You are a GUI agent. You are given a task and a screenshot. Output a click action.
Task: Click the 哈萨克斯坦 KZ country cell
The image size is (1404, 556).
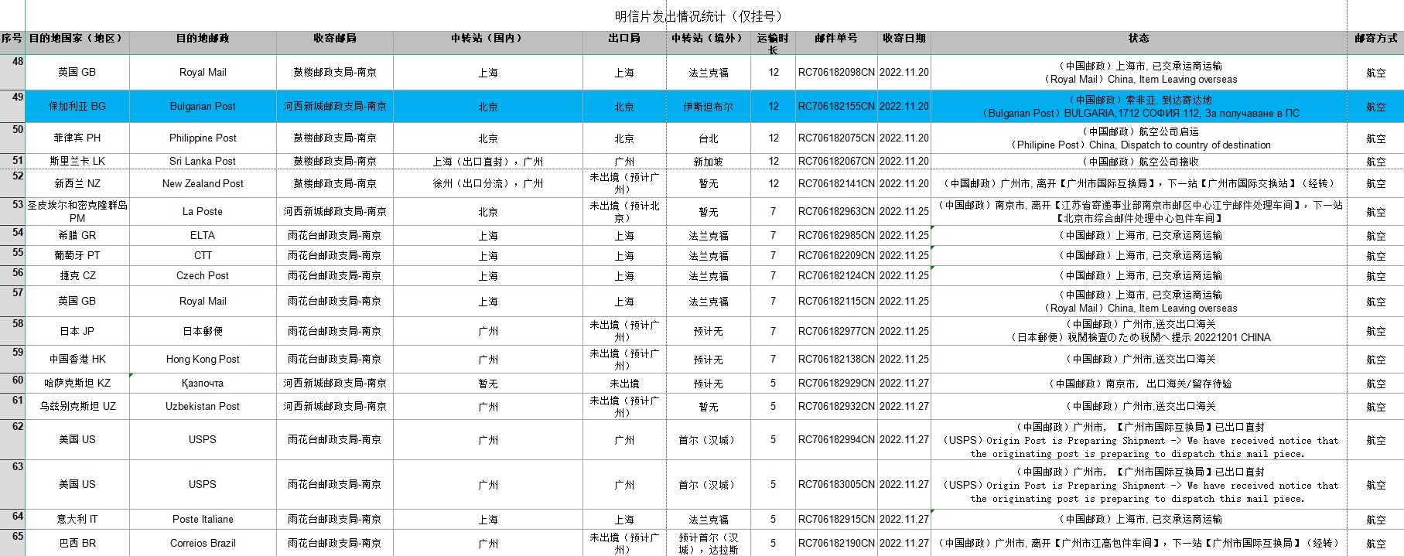tap(77, 384)
